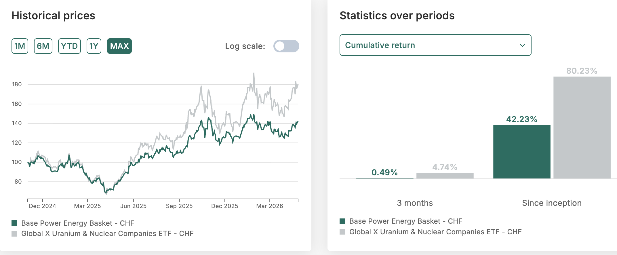Click the MAX range button
This screenshot has width=617, height=255.
(119, 46)
